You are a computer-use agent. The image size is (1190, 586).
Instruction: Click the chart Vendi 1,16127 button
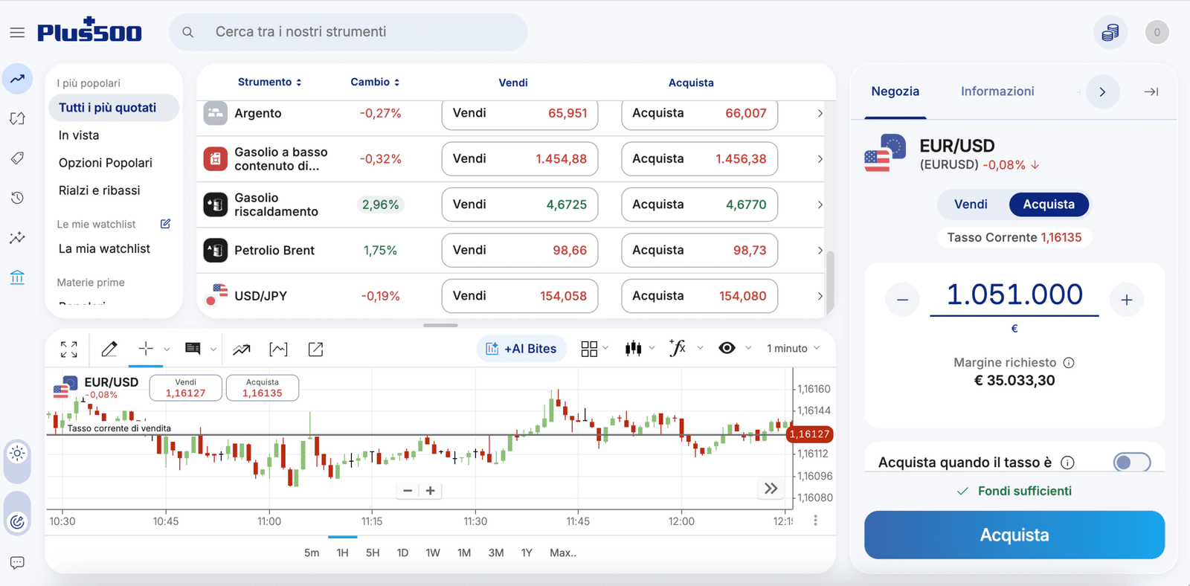pyautogui.click(x=186, y=387)
